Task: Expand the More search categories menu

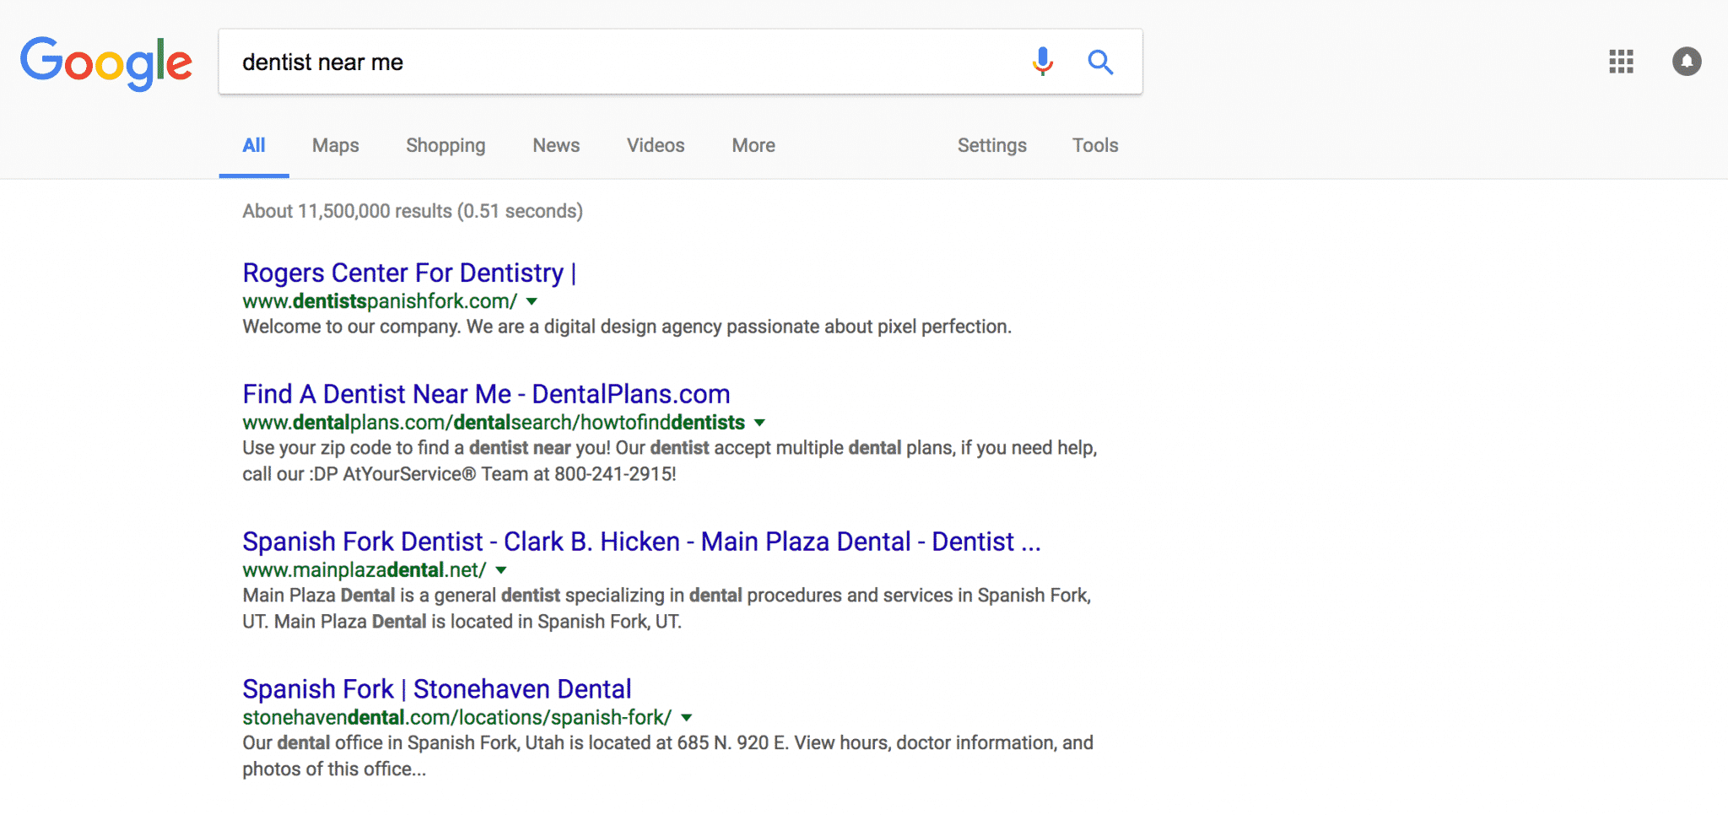Action: click(x=753, y=145)
